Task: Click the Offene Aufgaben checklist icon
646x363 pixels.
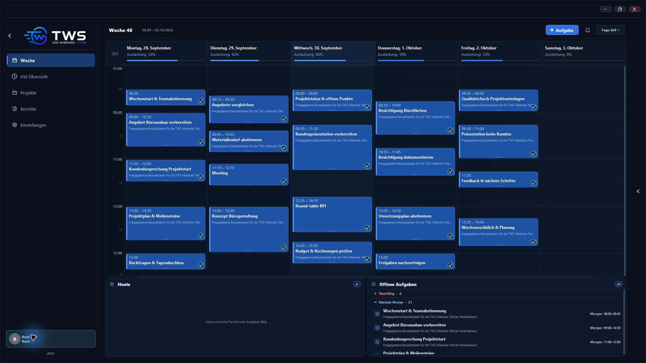Action: pos(373,284)
